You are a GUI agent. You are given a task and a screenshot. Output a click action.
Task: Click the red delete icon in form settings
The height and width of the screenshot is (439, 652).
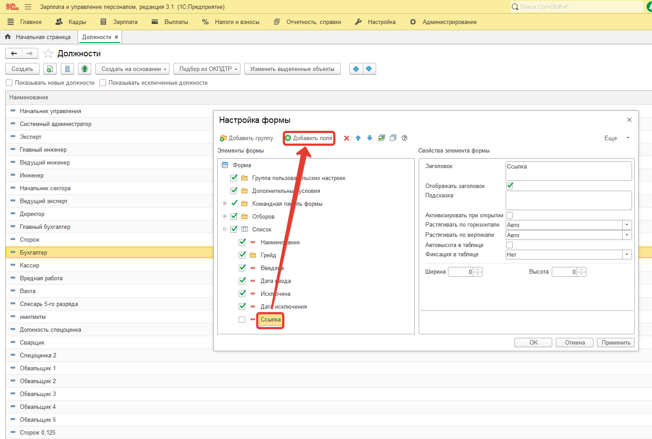click(x=346, y=138)
